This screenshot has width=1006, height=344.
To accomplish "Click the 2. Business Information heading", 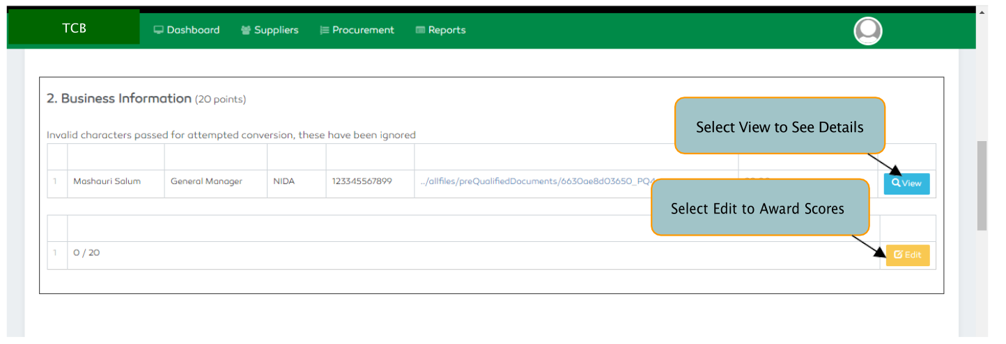I will point(118,99).
